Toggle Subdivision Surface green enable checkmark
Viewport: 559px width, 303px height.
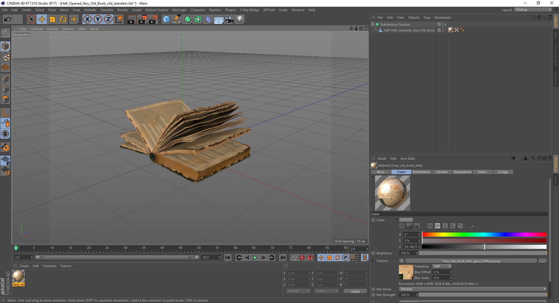click(x=445, y=24)
